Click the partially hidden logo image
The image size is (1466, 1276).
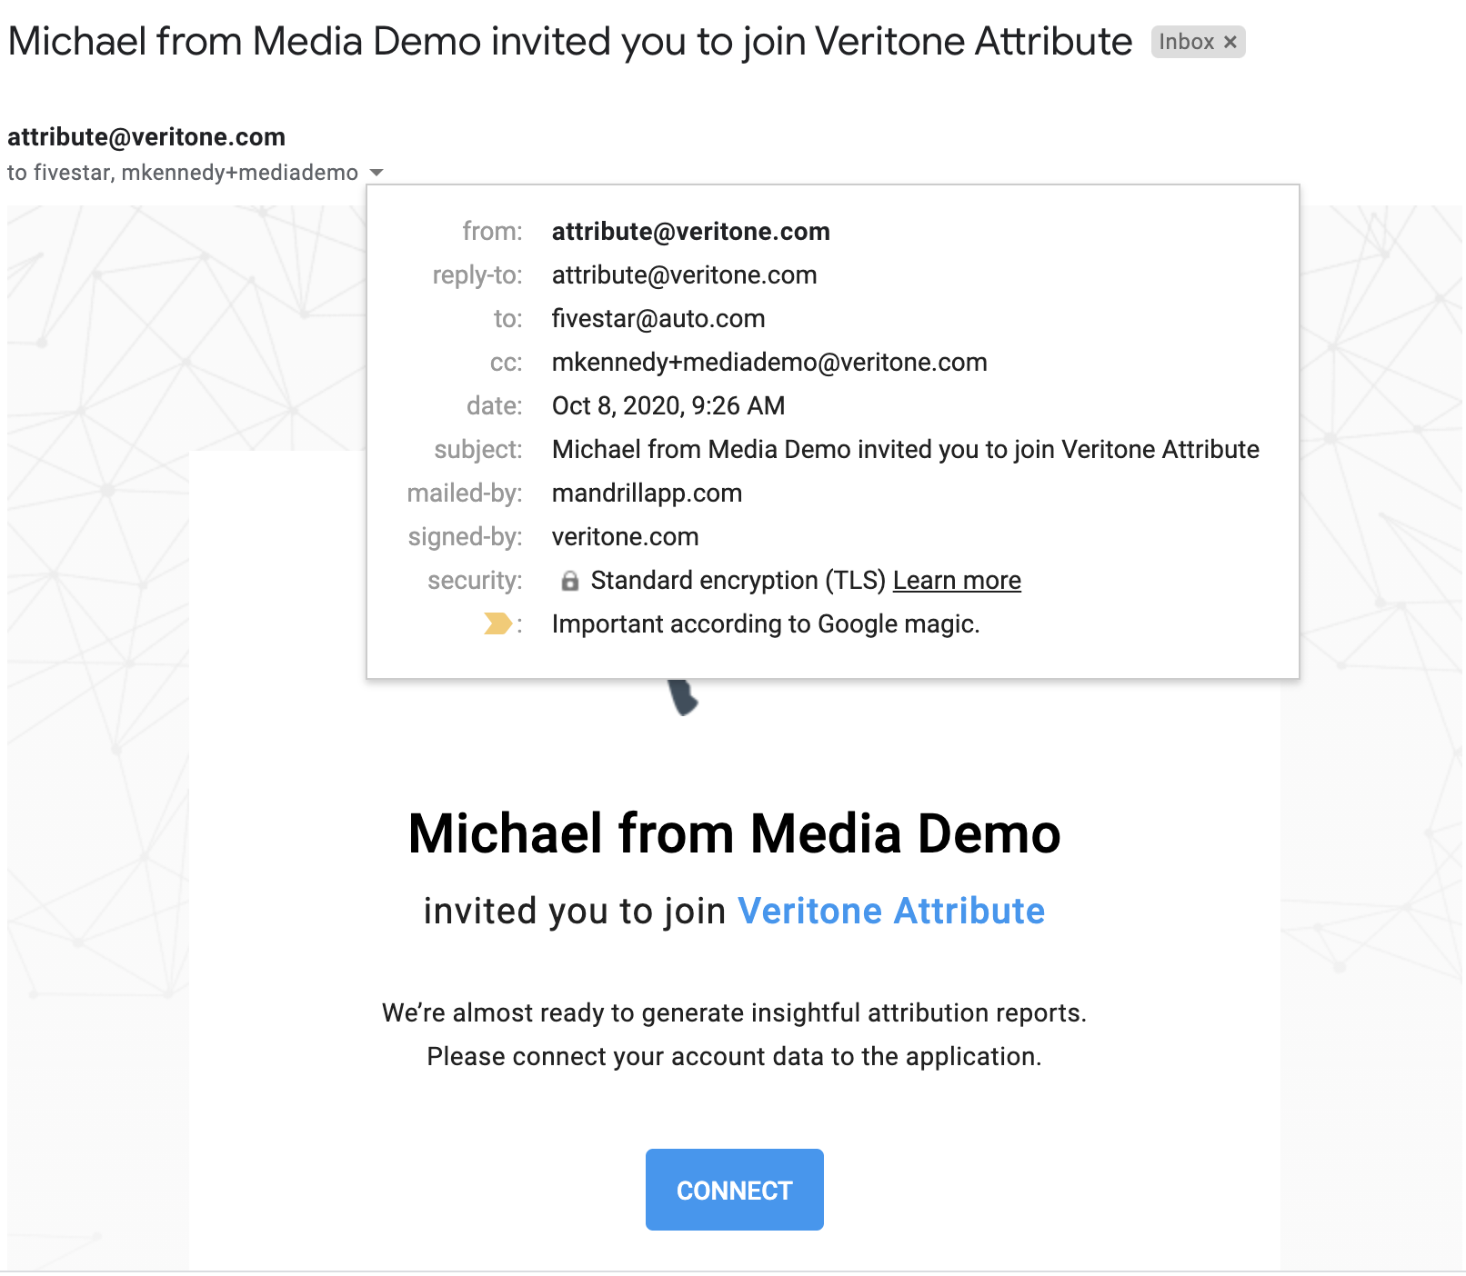click(x=682, y=697)
